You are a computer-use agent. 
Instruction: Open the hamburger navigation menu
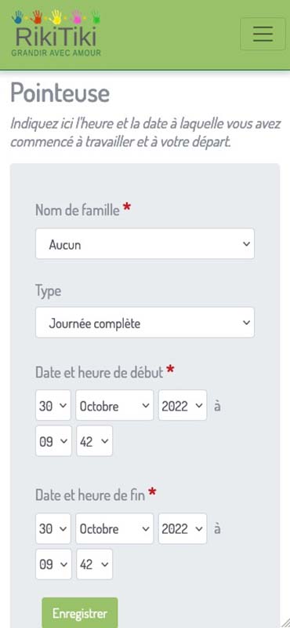pos(263,34)
